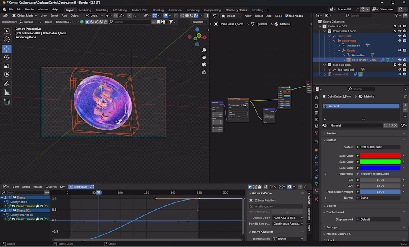409x247 pixels.
Task: Open the Render menu
Action: [x=29, y=9]
